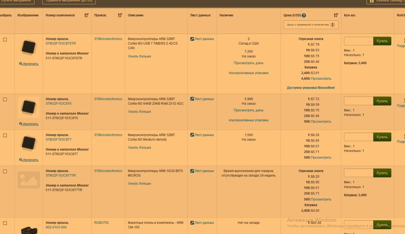Click Купить for STM32F103C8T6TR
This screenshot has width=405, height=234.
tap(382, 41)
